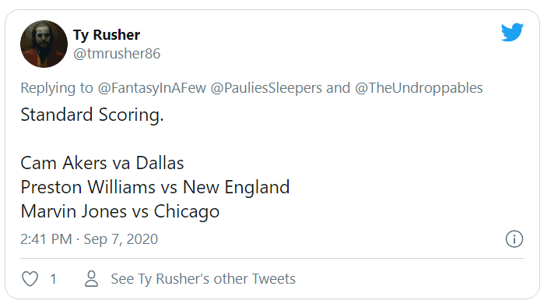Open the @FantasyInAFew mention
Image resolution: width=544 pixels, height=304 pixels.
click(x=152, y=88)
